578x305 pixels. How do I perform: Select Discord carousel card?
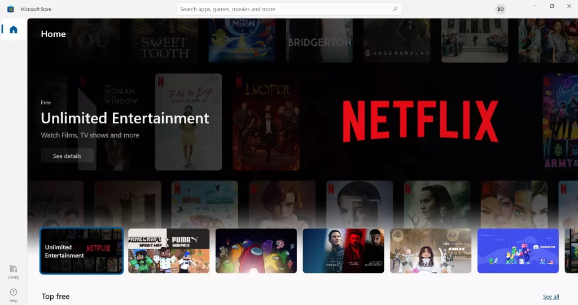click(518, 251)
